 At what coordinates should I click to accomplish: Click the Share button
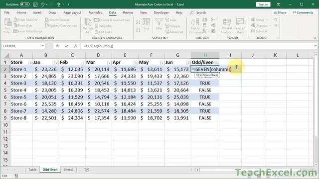[x=280, y=12]
